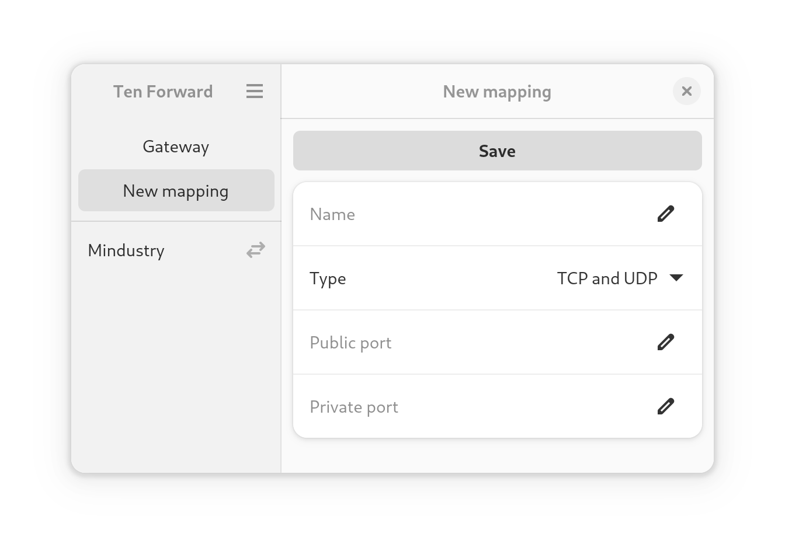Save the new mapping
785x551 pixels.
tap(498, 151)
